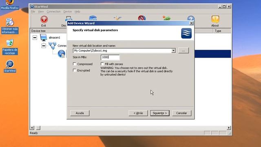Image resolution: width=261 pixels, height=147 pixels.
Task: Click the Cancelar button
Action: (181, 113)
